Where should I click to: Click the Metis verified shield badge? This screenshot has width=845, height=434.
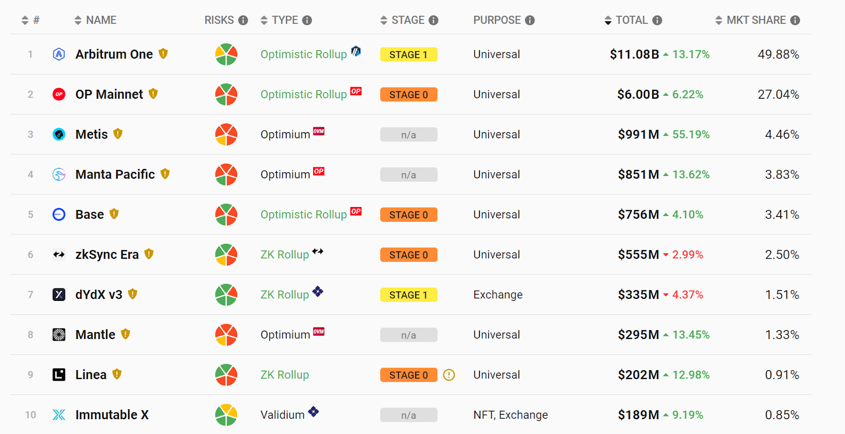118,134
